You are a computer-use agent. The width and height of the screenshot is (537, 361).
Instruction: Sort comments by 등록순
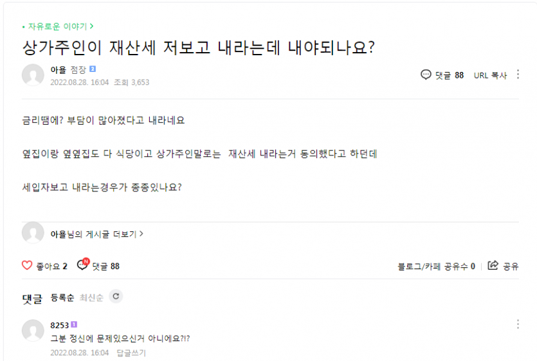(x=62, y=298)
